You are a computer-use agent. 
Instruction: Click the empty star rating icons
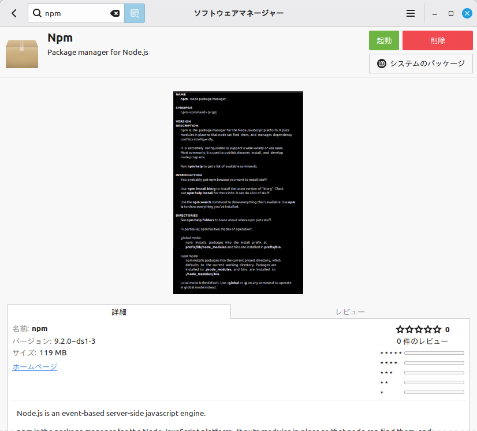coord(417,329)
